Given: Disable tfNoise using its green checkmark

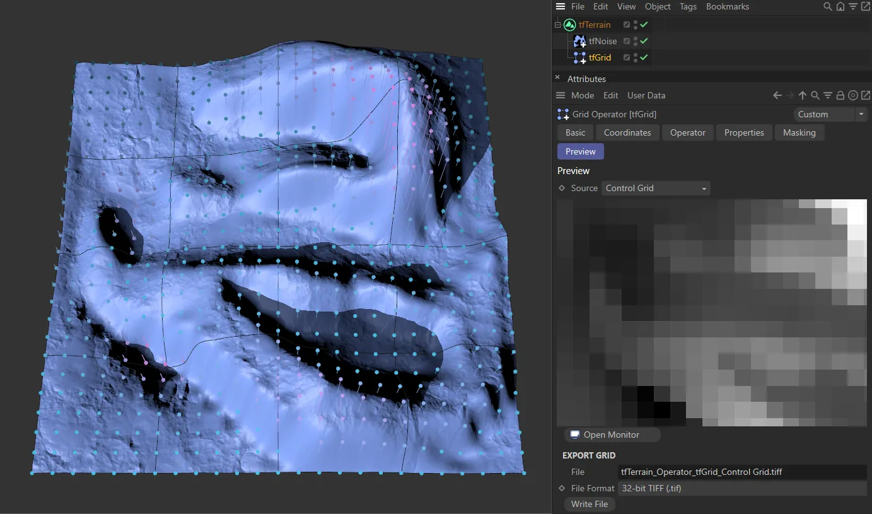Looking at the screenshot, I should click(644, 41).
